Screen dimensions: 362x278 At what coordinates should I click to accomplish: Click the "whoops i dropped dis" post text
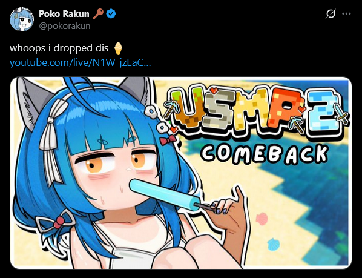(59, 48)
